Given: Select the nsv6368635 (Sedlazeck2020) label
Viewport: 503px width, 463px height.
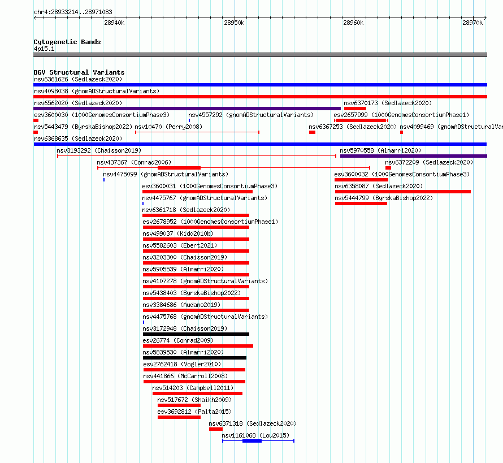Looking at the screenshot, I should click(x=78, y=139).
